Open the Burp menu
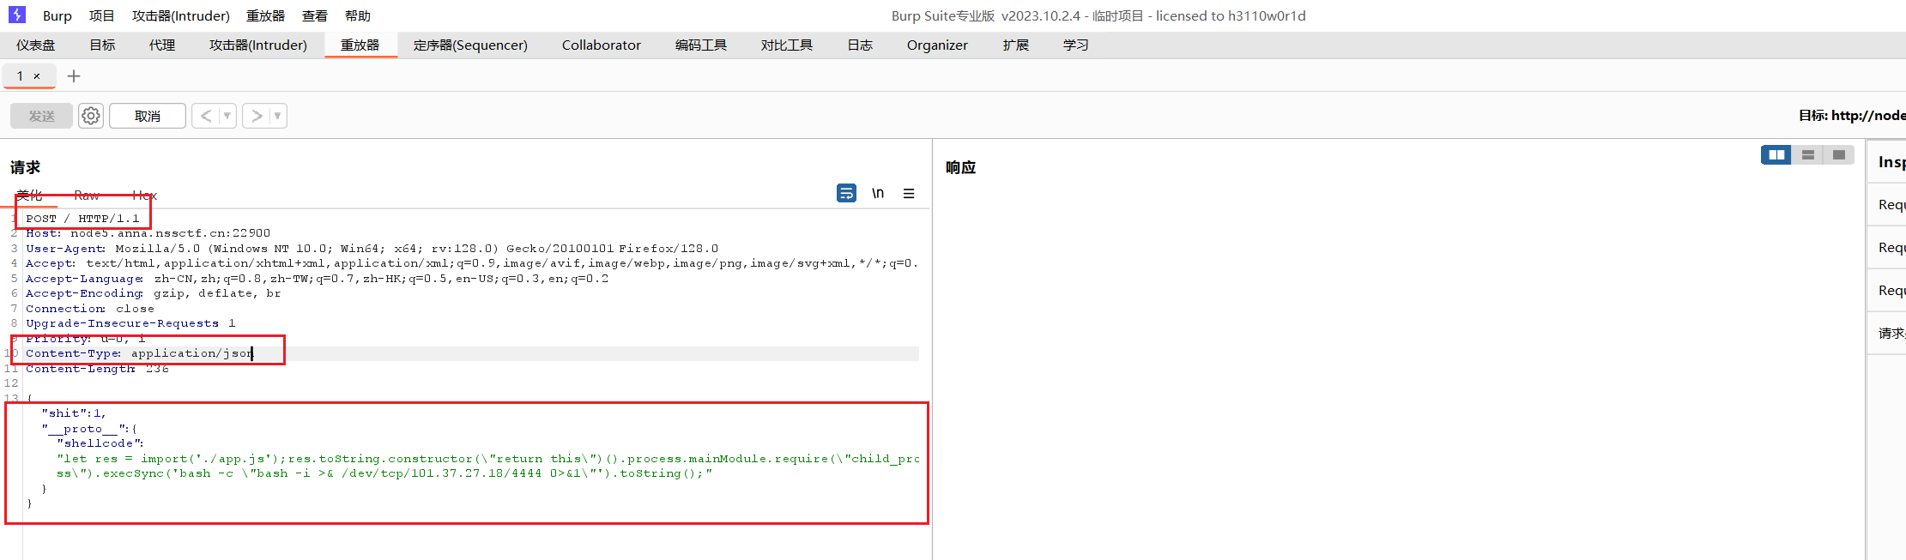1906x560 pixels. click(x=57, y=15)
